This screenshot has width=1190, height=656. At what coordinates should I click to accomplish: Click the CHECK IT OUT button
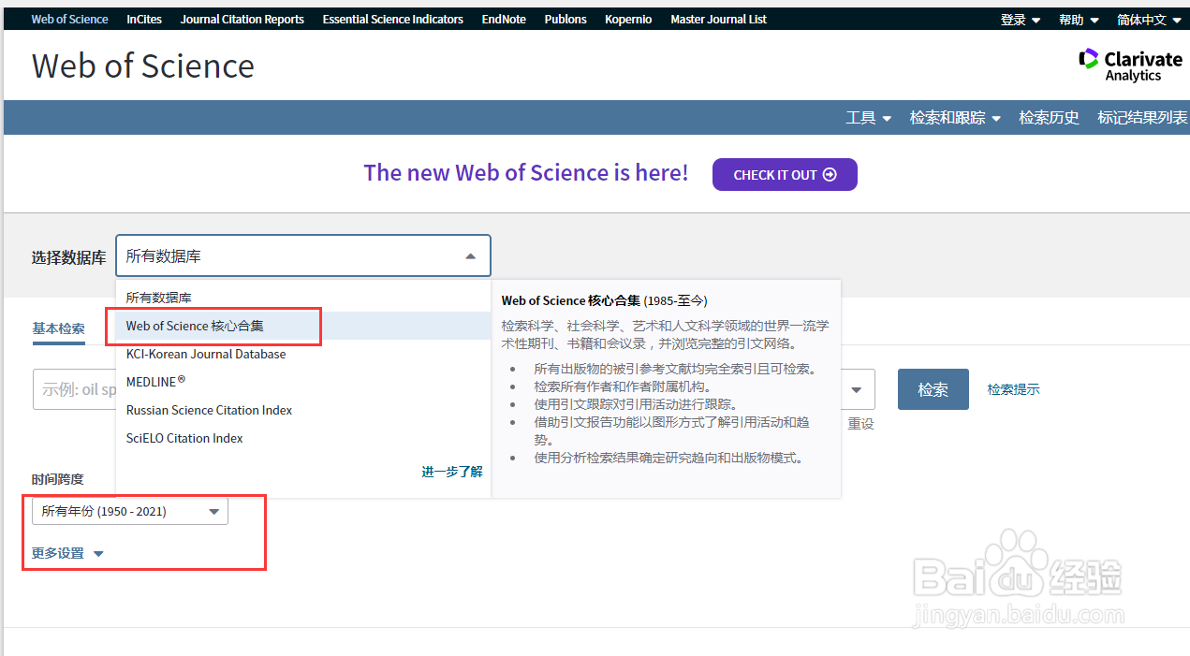tap(785, 175)
